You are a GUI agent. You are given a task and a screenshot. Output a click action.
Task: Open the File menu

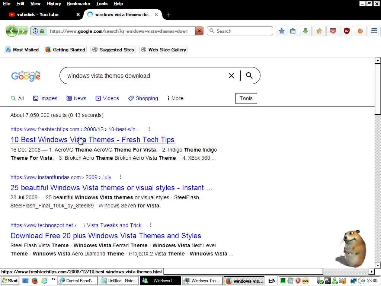[7, 4]
